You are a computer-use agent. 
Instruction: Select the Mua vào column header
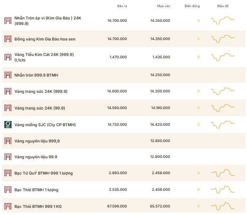coord(163,6)
